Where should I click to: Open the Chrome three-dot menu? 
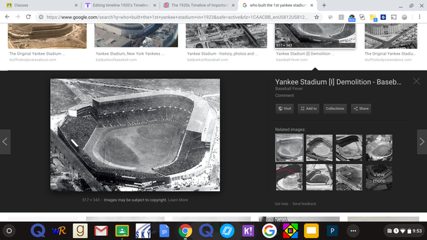[420, 17]
